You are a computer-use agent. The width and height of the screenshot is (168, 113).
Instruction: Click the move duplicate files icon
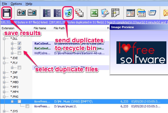click(x=79, y=13)
